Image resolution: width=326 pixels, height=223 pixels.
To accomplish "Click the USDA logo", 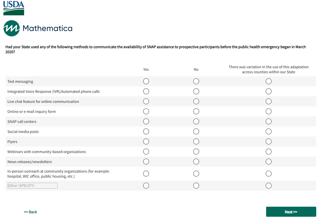I will [14, 8].
